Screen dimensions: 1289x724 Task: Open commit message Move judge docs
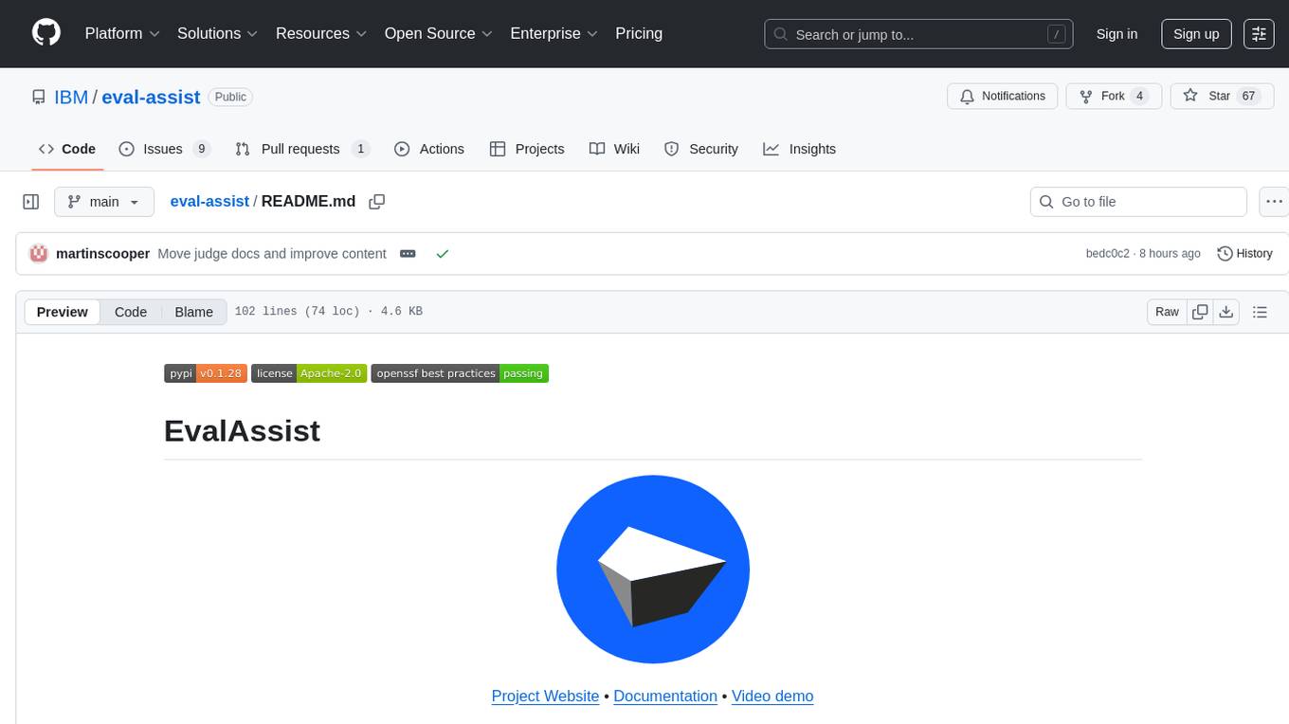(272, 254)
